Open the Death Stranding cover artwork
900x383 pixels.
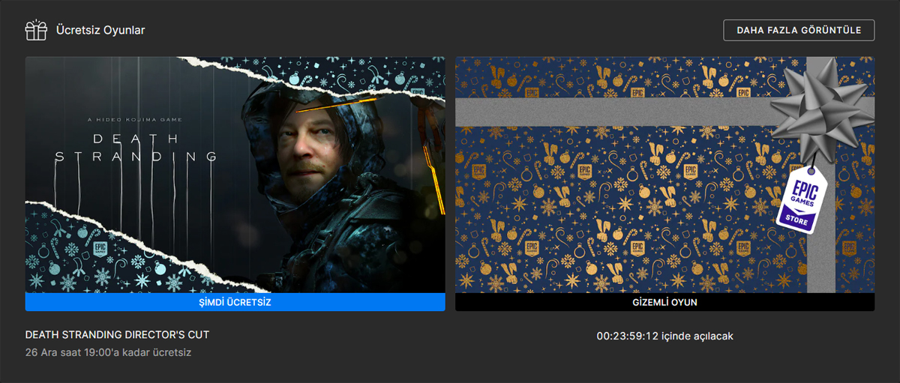[x=235, y=175]
